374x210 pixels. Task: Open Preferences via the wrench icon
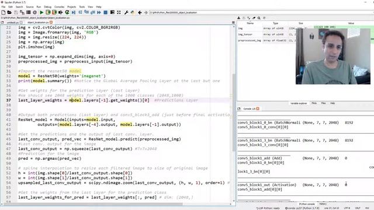coord(126,12)
